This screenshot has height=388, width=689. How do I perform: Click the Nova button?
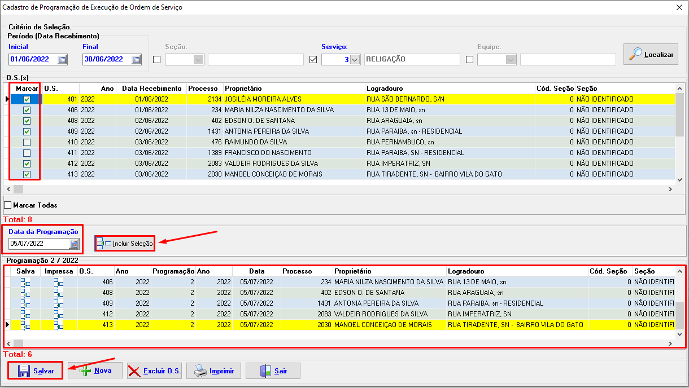(95, 371)
